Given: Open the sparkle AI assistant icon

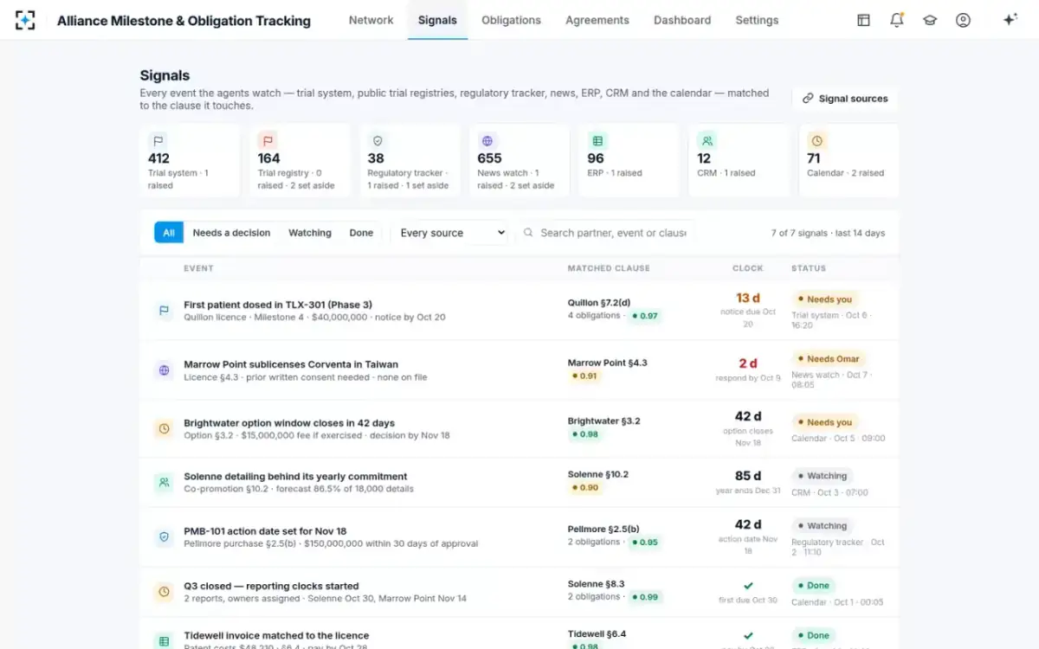Looking at the screenshot, I should point(1010,20).
